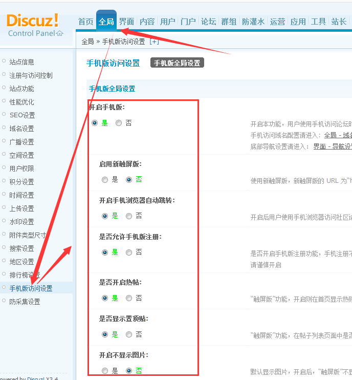Select 是 for 是否允许手机版注册
Image resolution: width=352 pixels, height=380 pixels.
[105, 252]
